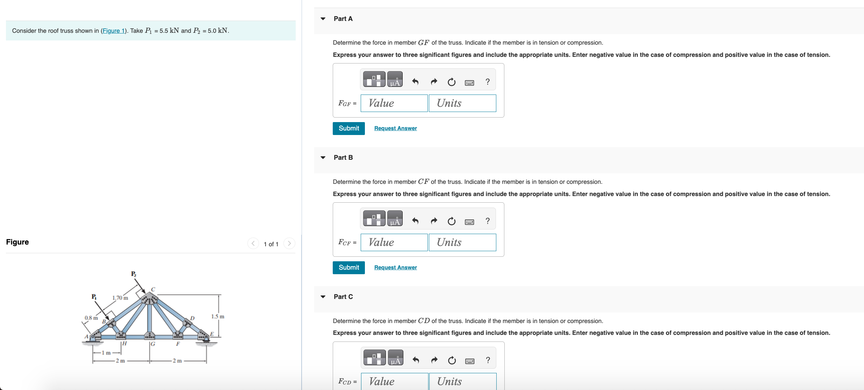
Task: Click undo arrow in Part A toolbar
Action: tap(415, 82)
